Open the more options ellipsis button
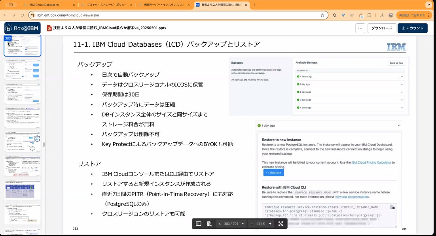 [x=360, y=28]
